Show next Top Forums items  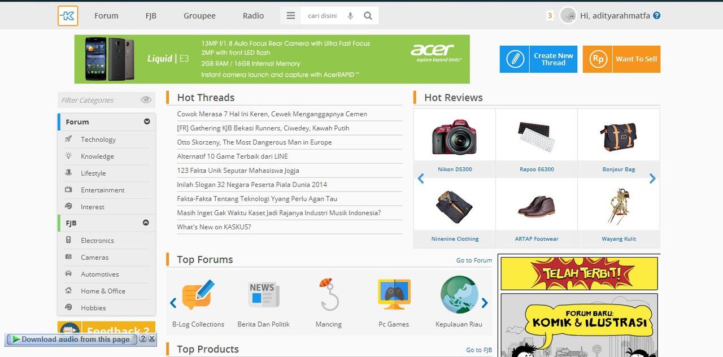pyautogui.click(x=484, y=303)
